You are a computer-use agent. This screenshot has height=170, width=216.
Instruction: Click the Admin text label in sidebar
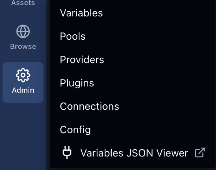point(23,90)
